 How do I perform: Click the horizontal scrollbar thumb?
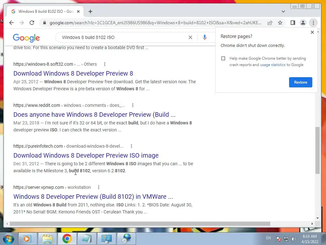140,224
